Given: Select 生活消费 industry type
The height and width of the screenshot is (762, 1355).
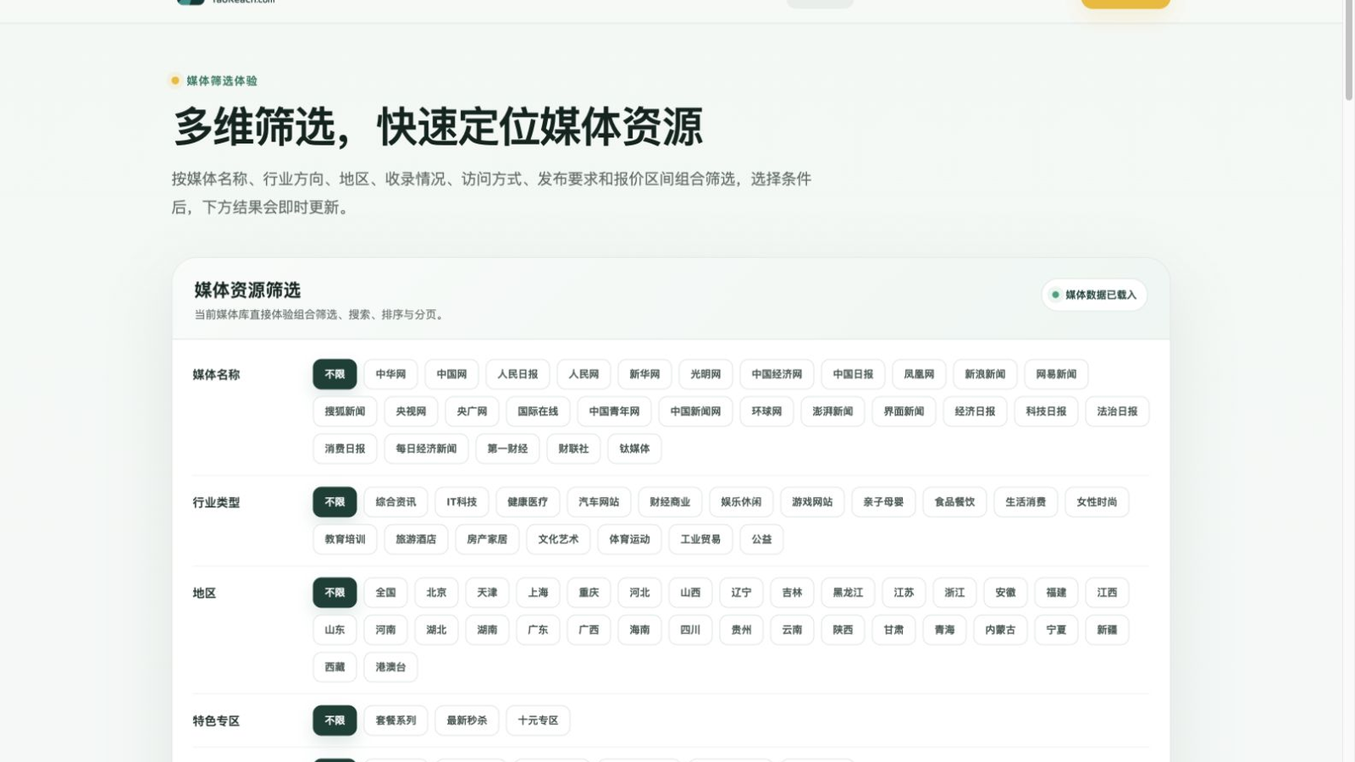Looking at the screenshot, I should tap(1026, 502).
